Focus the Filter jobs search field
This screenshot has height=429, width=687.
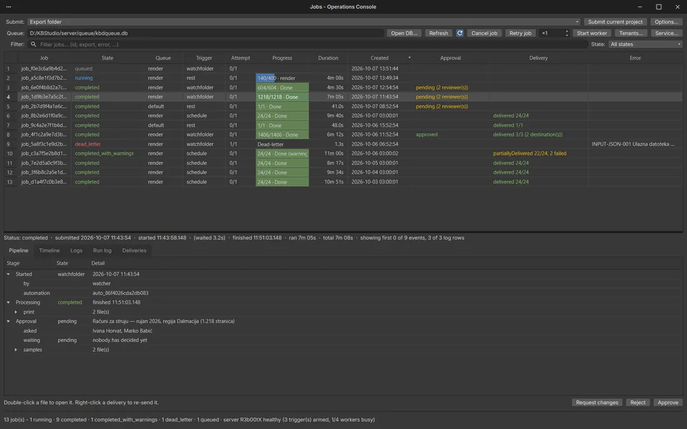307,44
